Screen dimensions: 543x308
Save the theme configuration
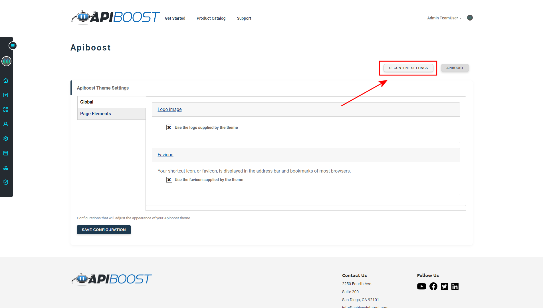coord(104,230)
